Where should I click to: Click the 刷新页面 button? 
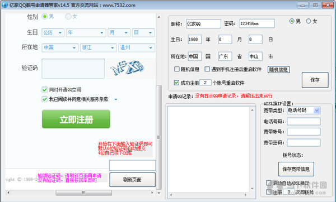(132, 180)
